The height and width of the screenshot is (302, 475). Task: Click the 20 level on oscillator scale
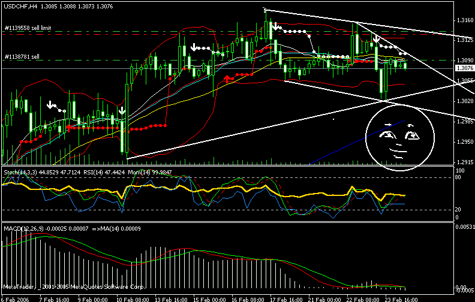click(458, 209)
